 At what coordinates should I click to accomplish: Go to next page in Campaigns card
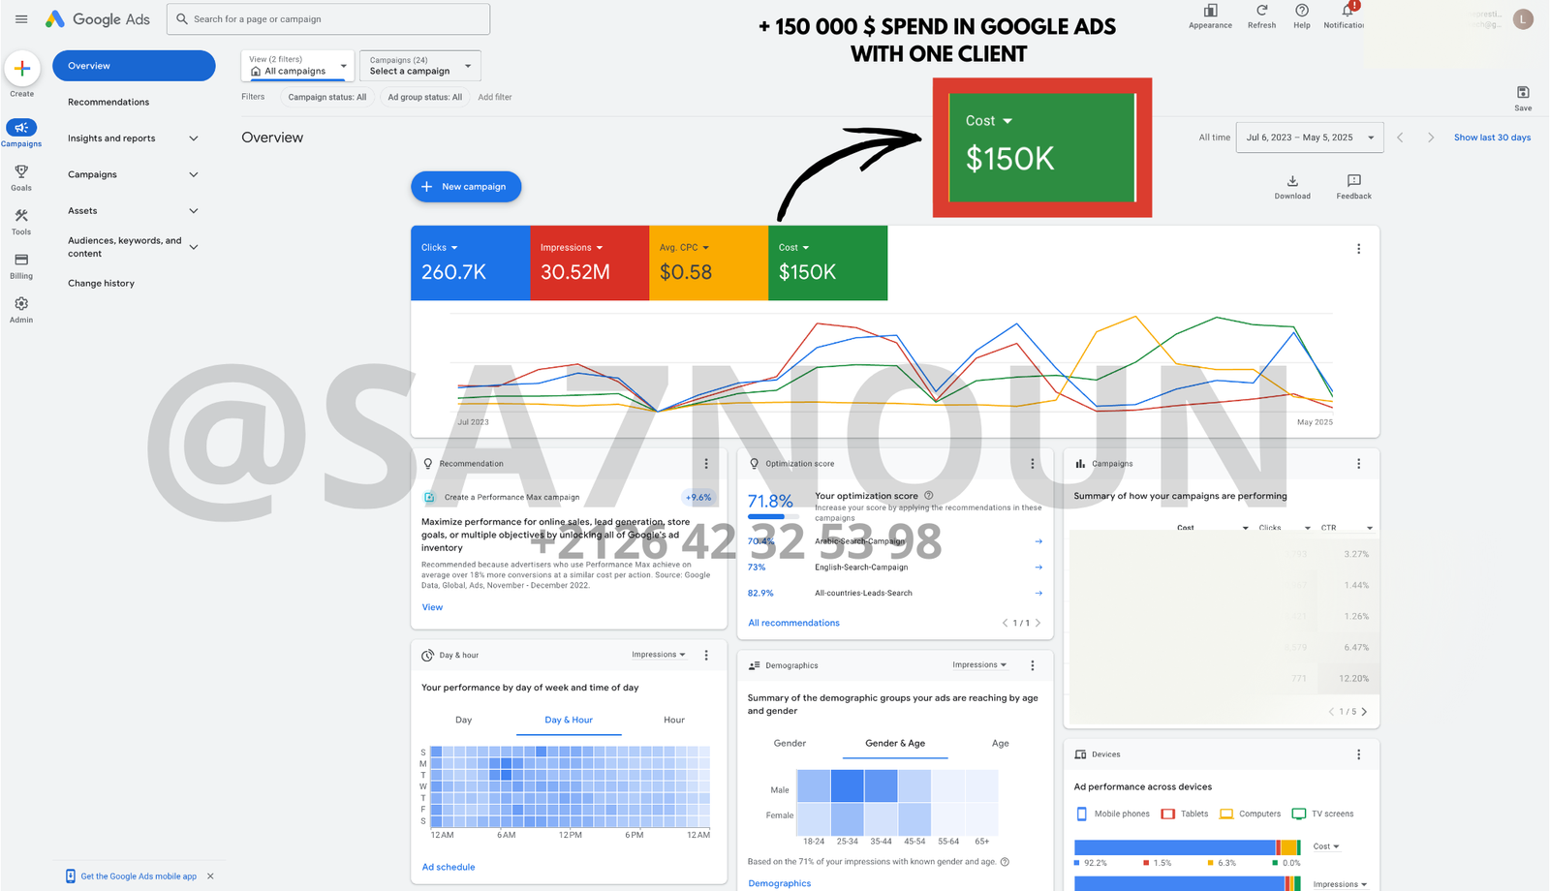pyautogui.click(x=1364, y=712)
